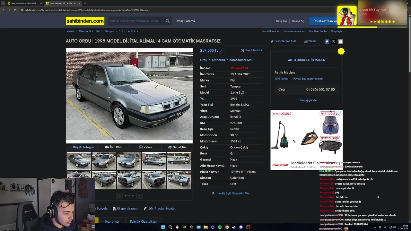The image size is (411, 231).
Task: Click Vasıta breadcrumb
Action: pos(70,31)
